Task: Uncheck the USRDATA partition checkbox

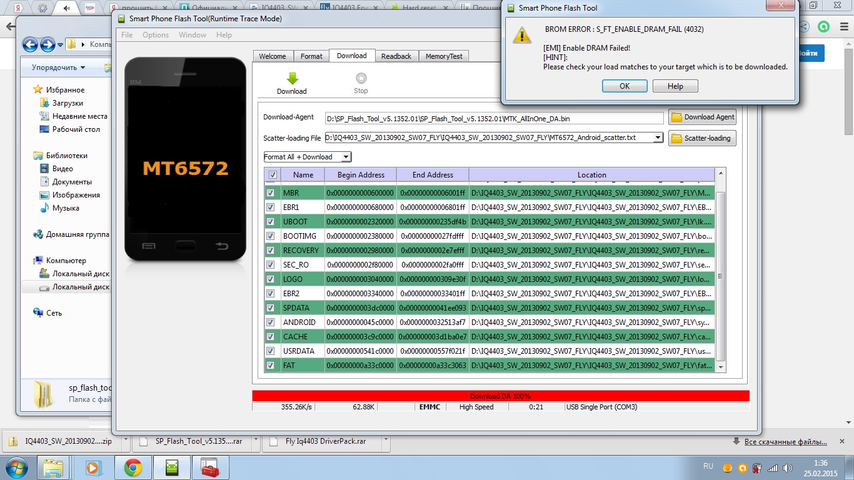Action: [271, 351]
